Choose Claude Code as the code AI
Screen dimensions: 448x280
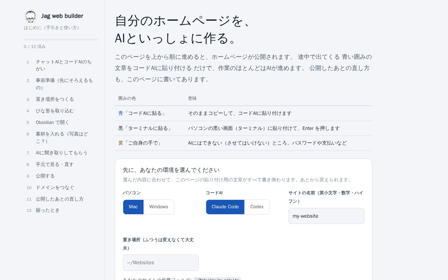coord(225,207)
